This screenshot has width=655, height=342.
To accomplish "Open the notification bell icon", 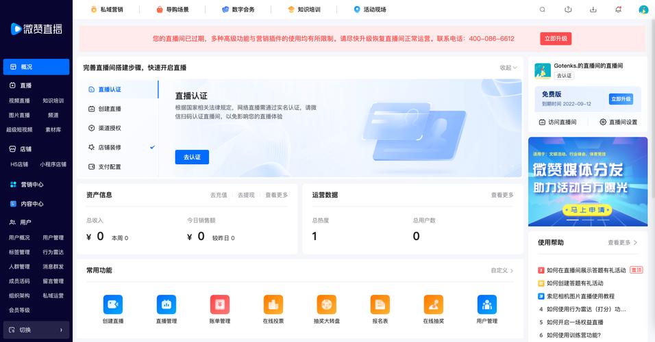I will click(618, 9).
